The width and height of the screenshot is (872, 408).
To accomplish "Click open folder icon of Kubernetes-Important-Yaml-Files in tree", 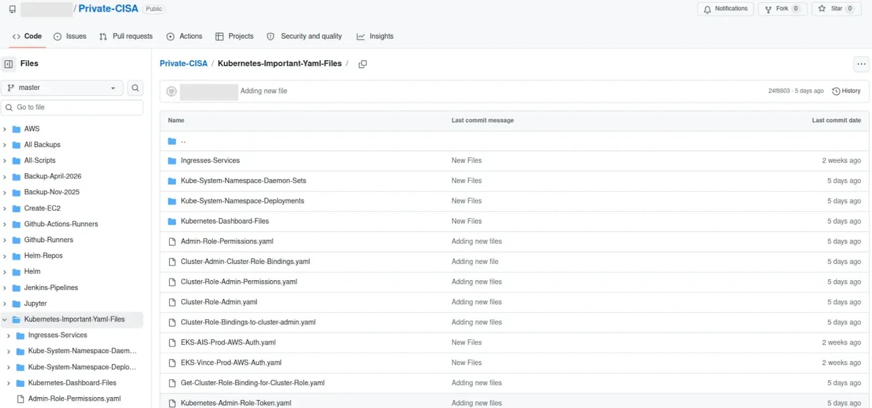I will point(16,320).
